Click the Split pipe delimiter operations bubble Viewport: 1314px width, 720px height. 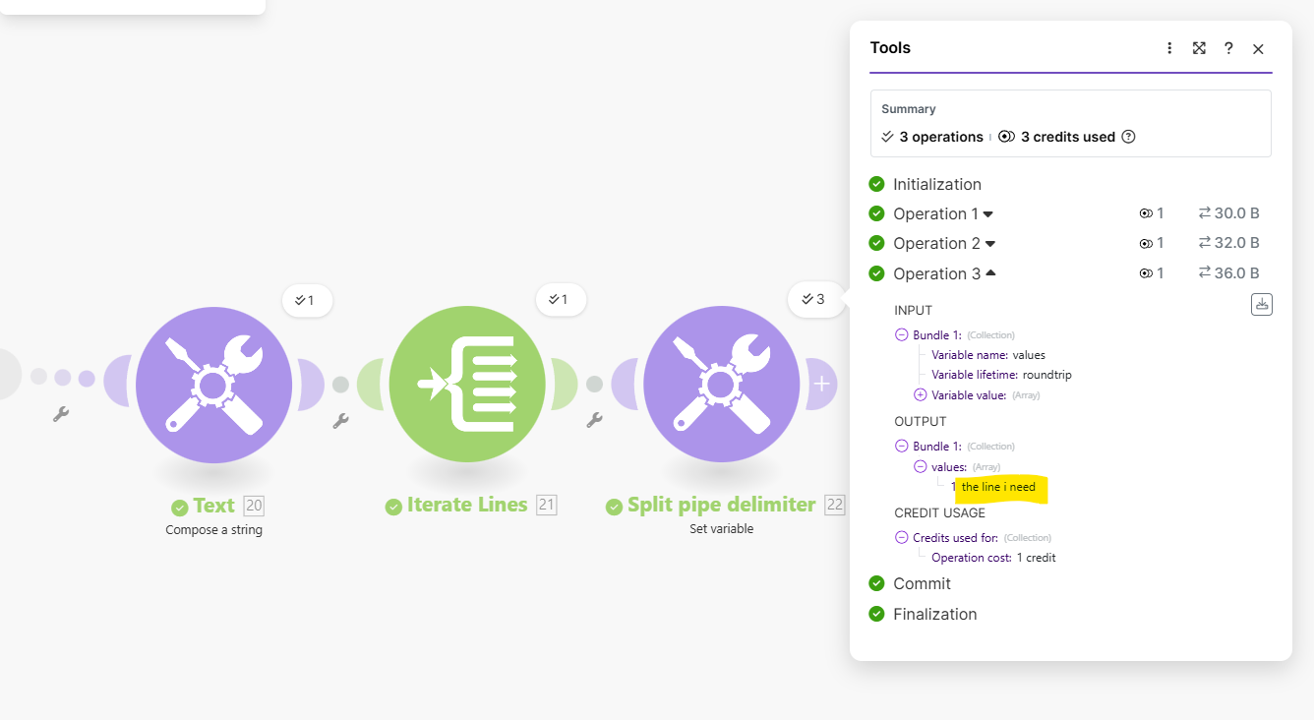click(813, 300)
